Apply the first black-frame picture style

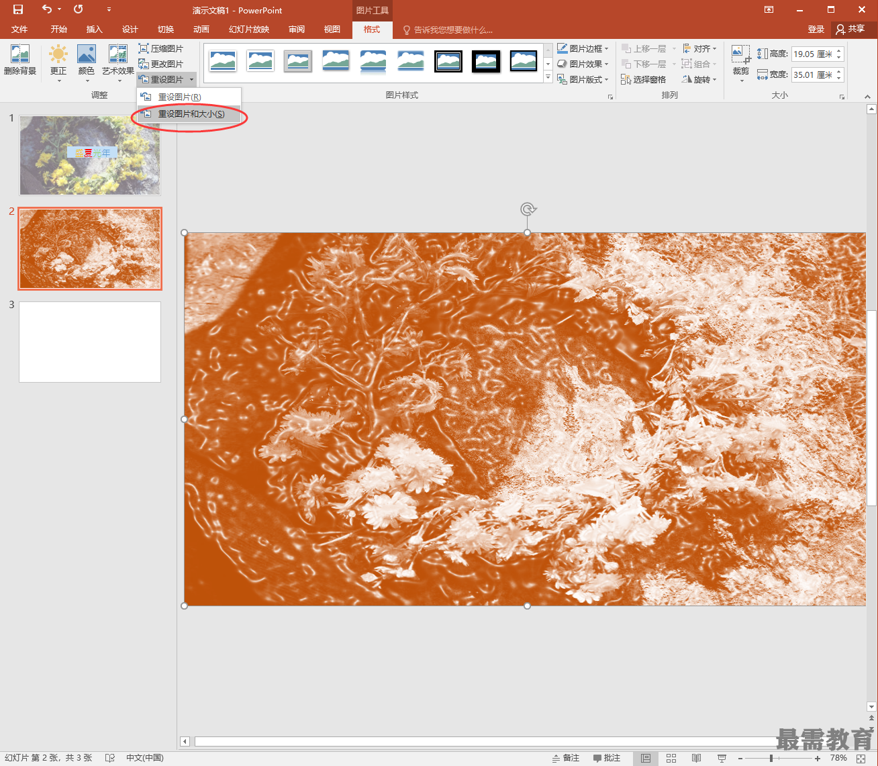click(448, 61)
